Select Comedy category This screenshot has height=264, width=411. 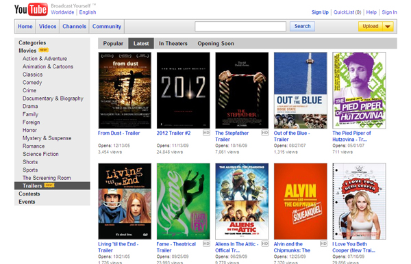[x=32, y=83]
